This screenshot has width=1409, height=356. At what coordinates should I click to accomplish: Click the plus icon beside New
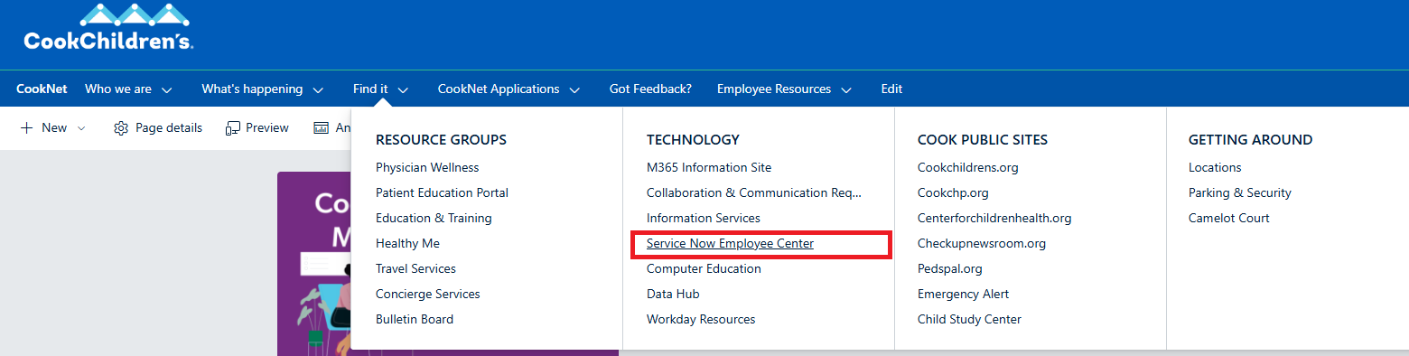point(26,128)
